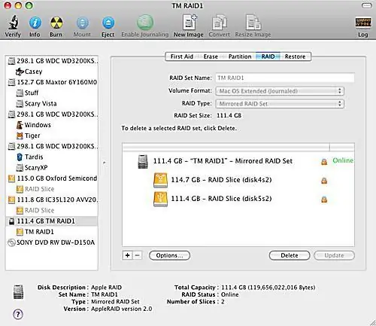Click the RAID Set Name field

pos(285,78)
